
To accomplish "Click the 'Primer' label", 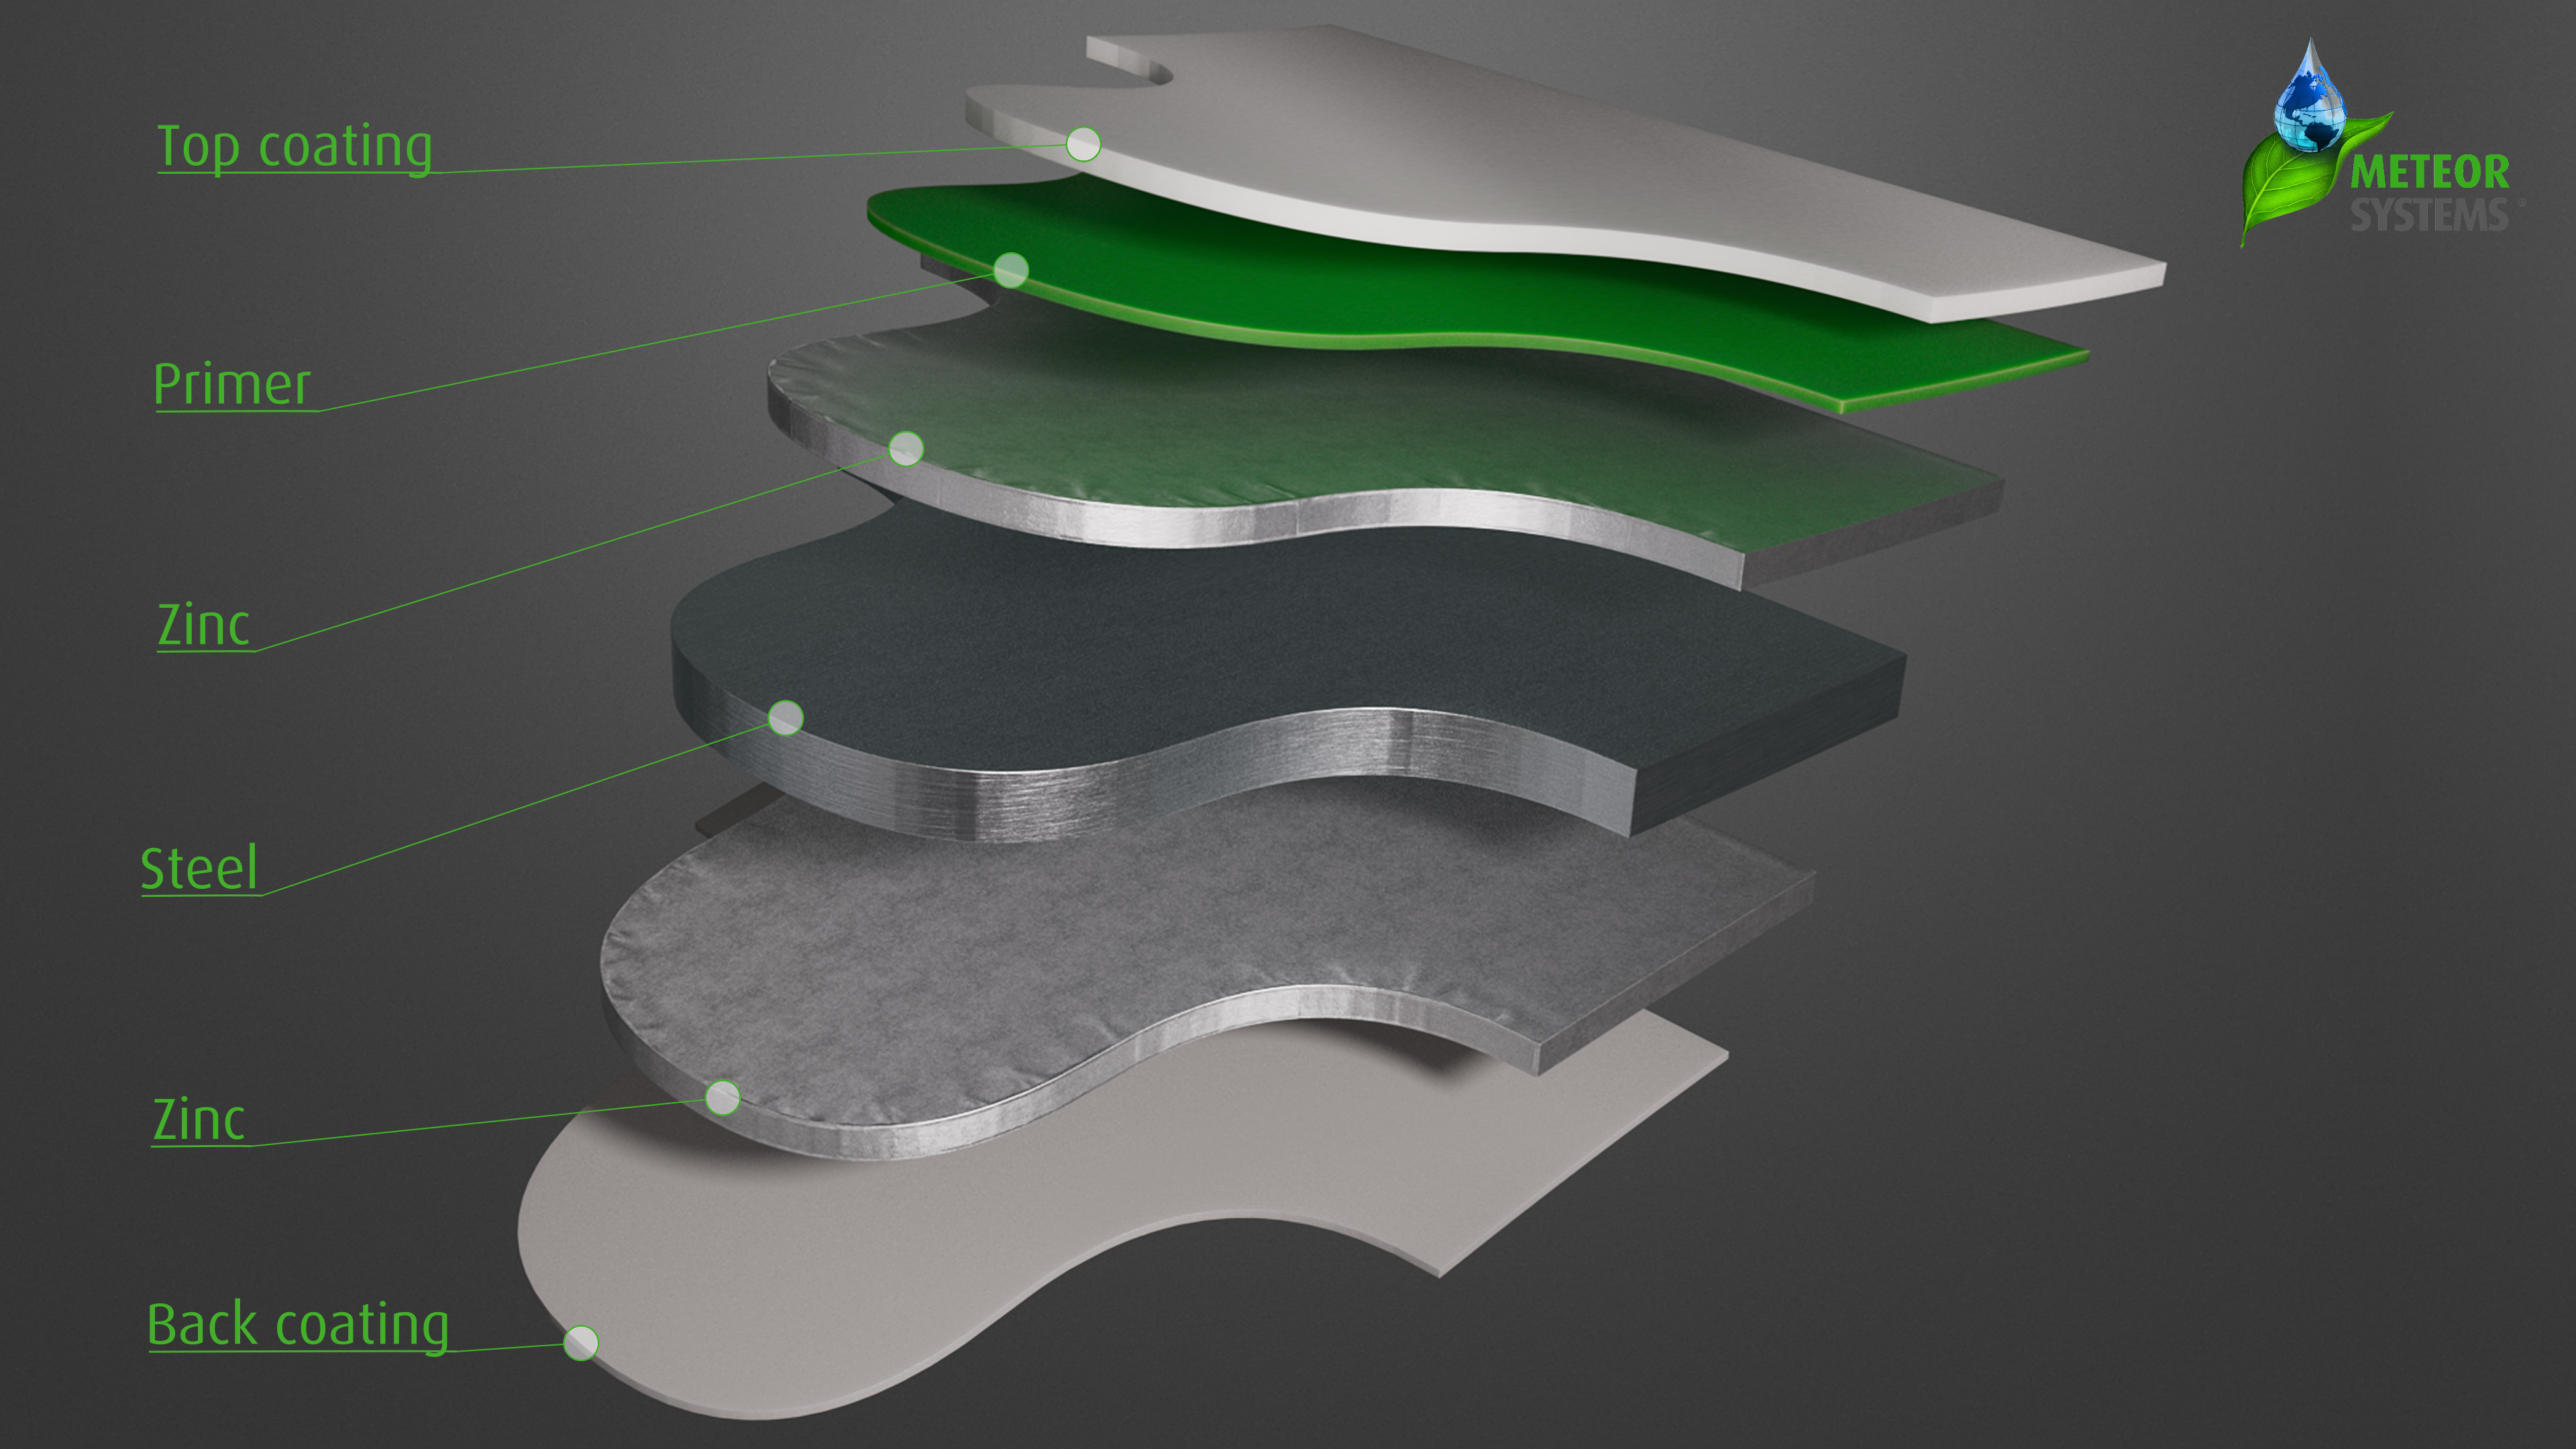I will (232, 384).
